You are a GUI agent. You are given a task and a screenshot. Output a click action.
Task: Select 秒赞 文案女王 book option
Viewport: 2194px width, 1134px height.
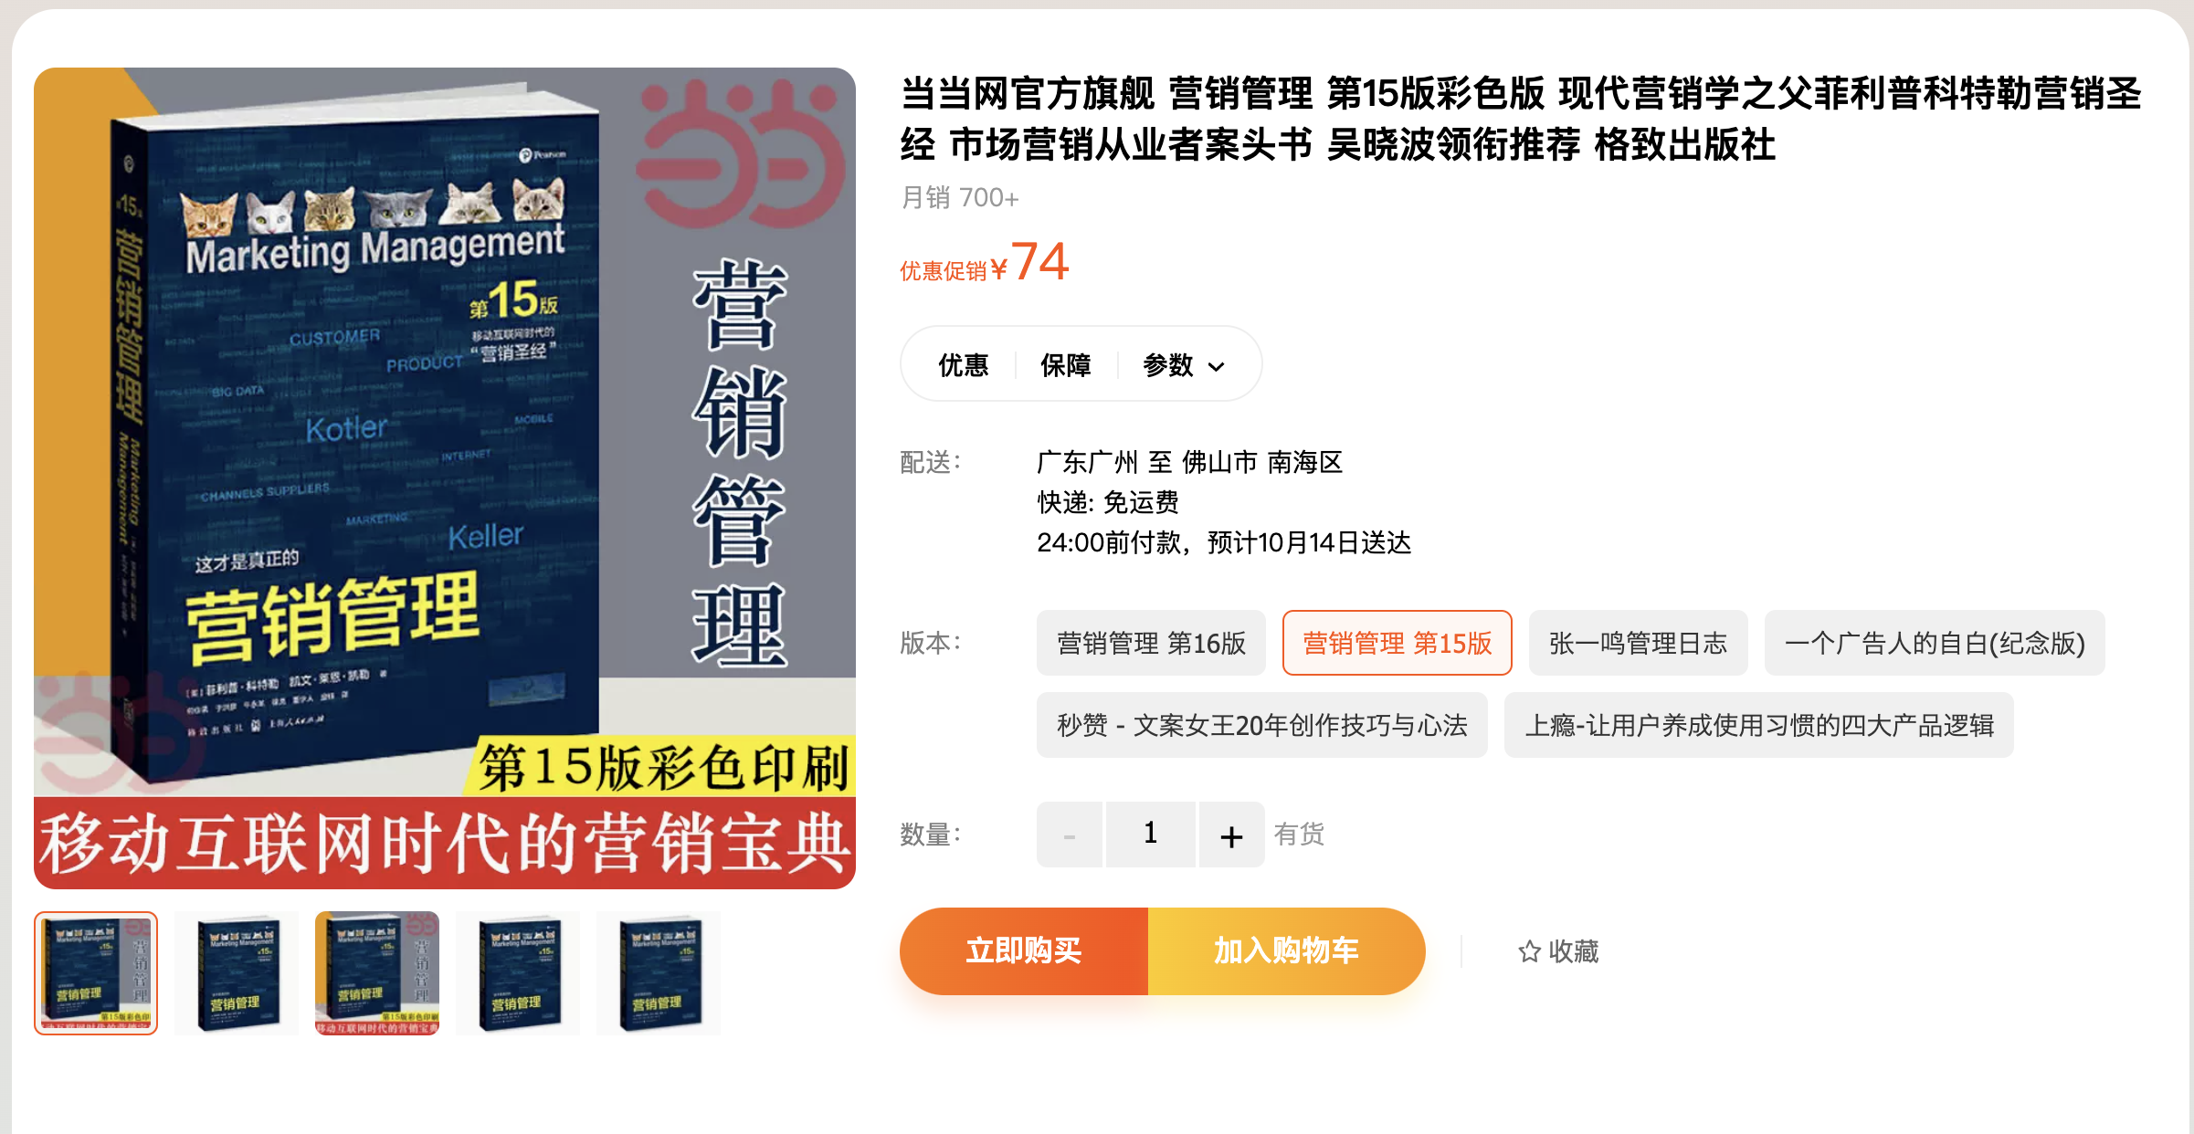point(1261,725)
